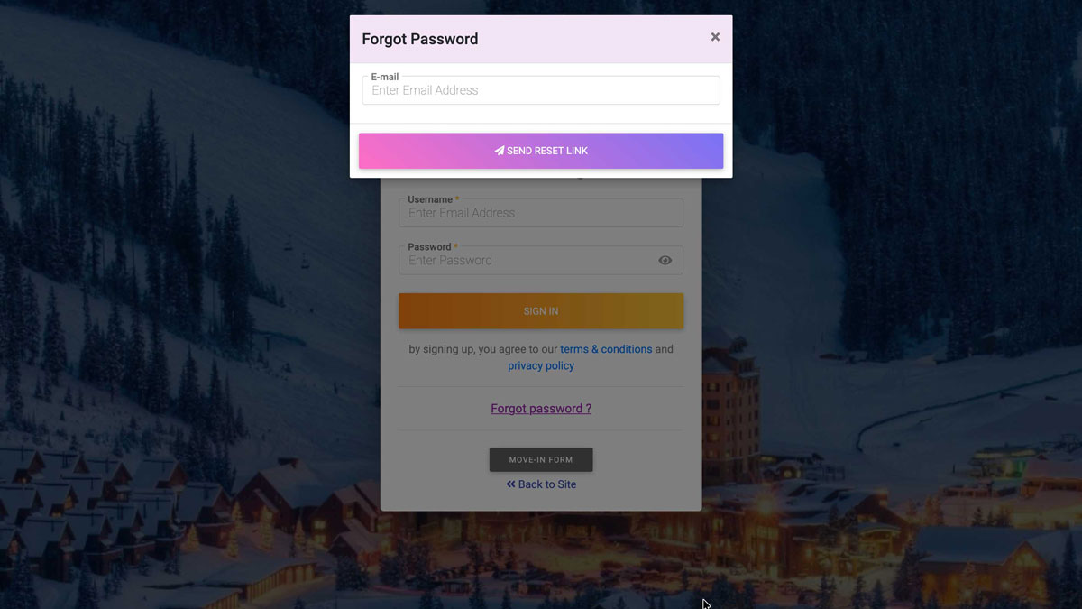
Task: Click the Password label text
Action: coord(429,246)
